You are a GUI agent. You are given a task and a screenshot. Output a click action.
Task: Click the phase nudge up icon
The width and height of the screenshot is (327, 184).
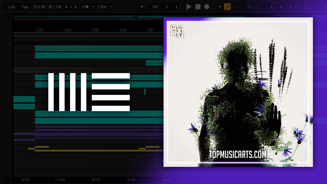(58, 7)
